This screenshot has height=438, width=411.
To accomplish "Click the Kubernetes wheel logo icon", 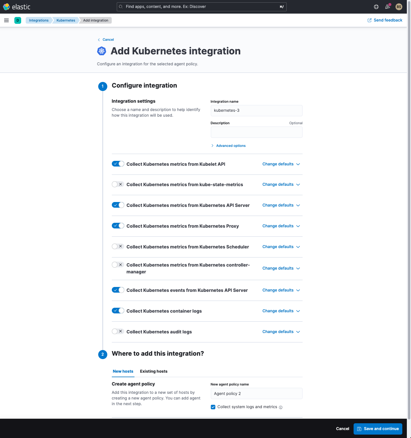I will point(102,51).
